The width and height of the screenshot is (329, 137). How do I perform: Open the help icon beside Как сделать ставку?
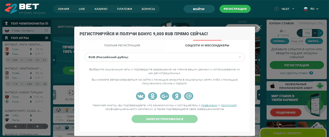tap(311, 73)
